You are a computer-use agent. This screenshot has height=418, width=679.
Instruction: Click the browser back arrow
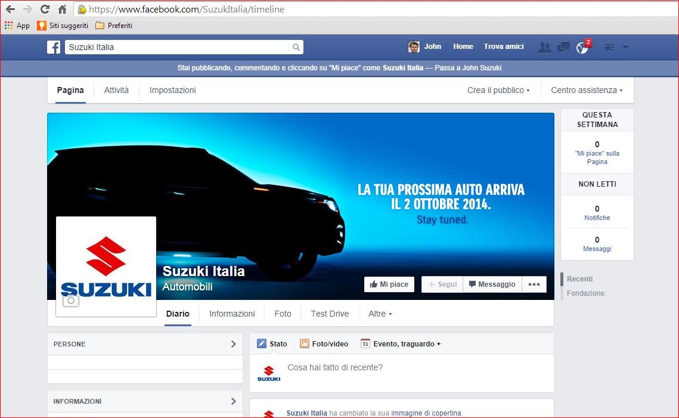(x=10, y=9)
